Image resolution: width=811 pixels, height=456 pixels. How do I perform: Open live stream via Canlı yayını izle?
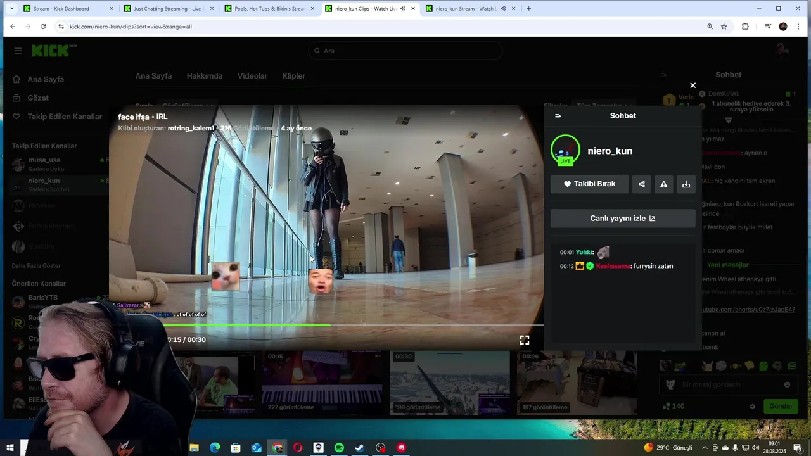(x=623, y=218)
